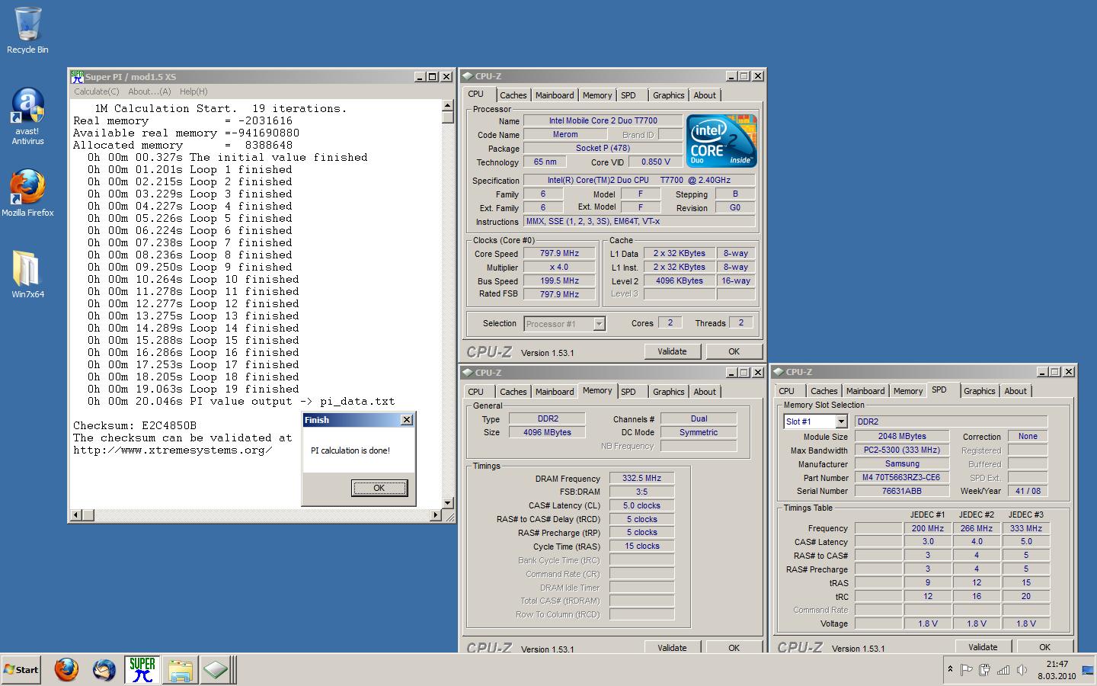Click the Memory CPU-Z window title icon
Image resolution: width=1097 pixels, height=686 pixels.
coord(467,373)
